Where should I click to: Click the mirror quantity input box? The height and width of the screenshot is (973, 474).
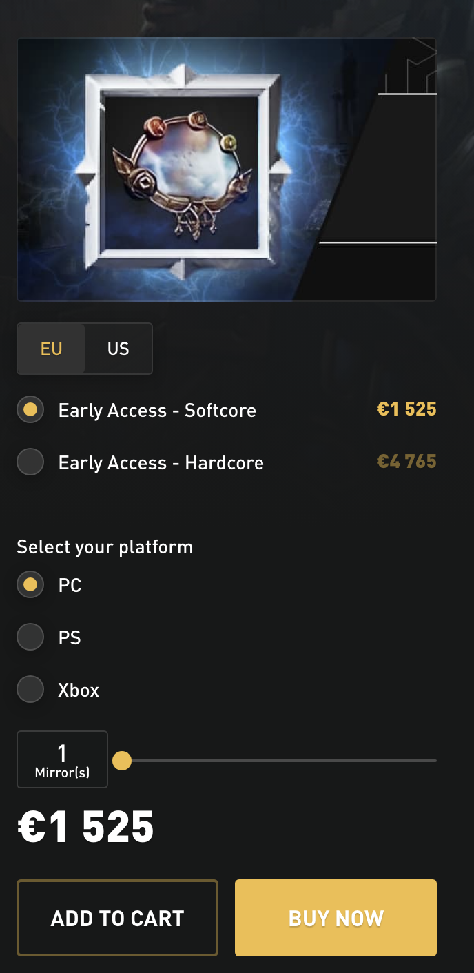point(62,759)
